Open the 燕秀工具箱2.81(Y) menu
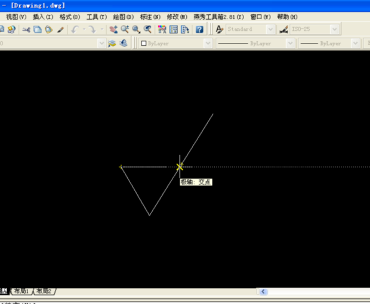 (219, 17)
